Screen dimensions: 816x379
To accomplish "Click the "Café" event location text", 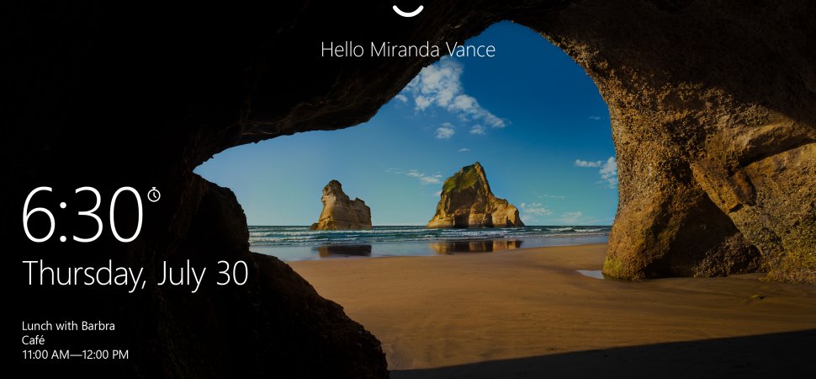I will (34, 340).
